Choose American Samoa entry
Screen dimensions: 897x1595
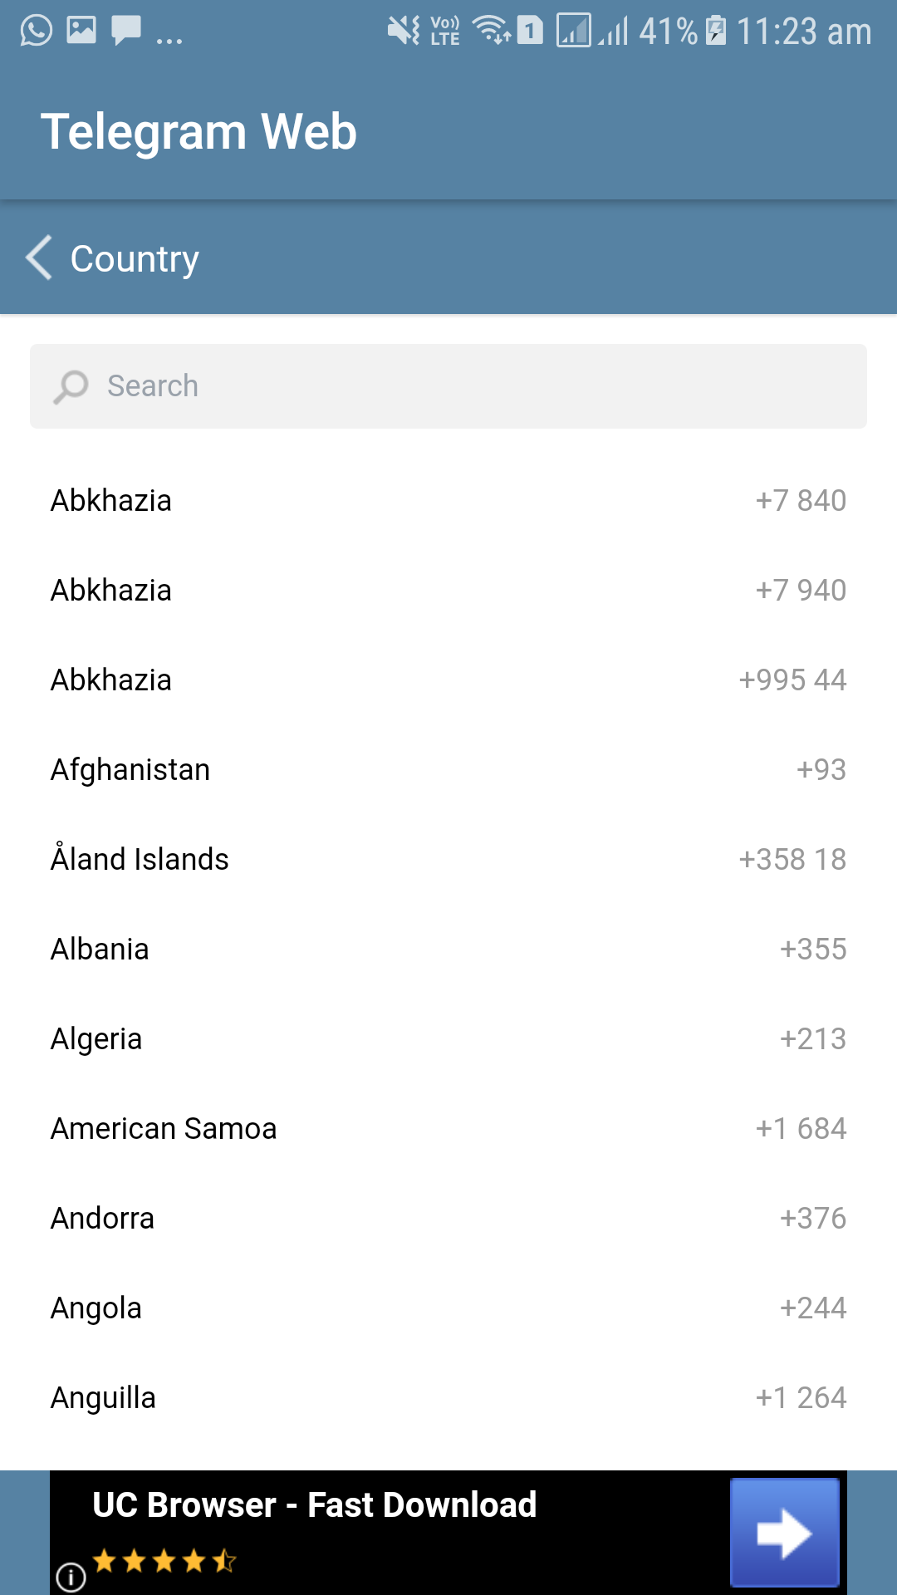pos(448,1129)
